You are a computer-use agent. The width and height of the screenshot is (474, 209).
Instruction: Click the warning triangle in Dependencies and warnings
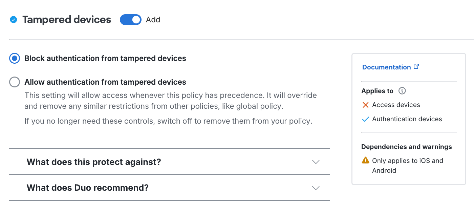(x=365, y=160)
